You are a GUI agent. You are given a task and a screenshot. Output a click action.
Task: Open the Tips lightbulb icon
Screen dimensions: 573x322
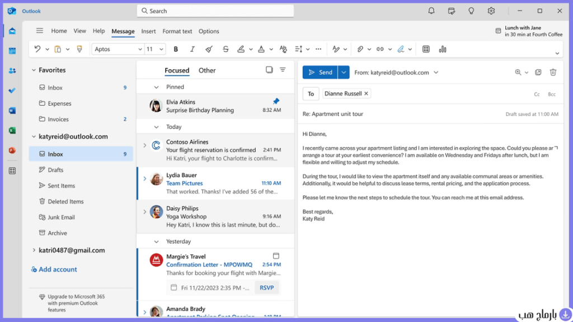471,11
